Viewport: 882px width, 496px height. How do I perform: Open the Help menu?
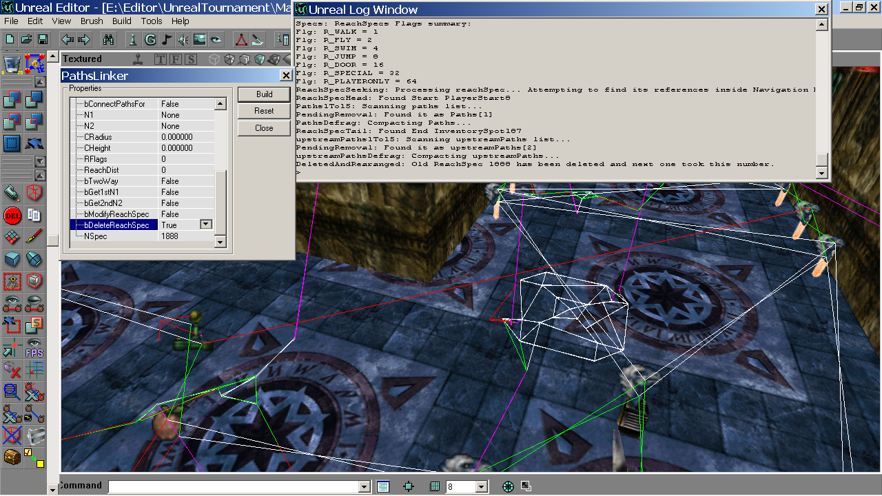(181, 21)
